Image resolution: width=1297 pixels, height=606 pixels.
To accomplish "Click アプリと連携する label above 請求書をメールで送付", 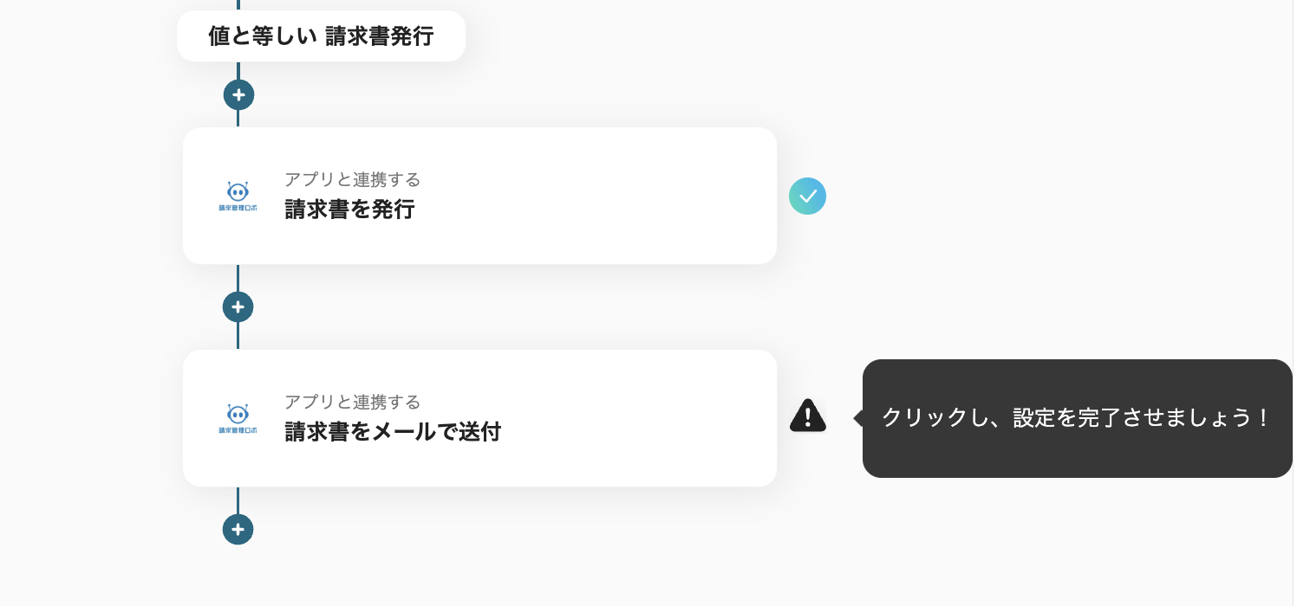I will click(x=352, y=402).
